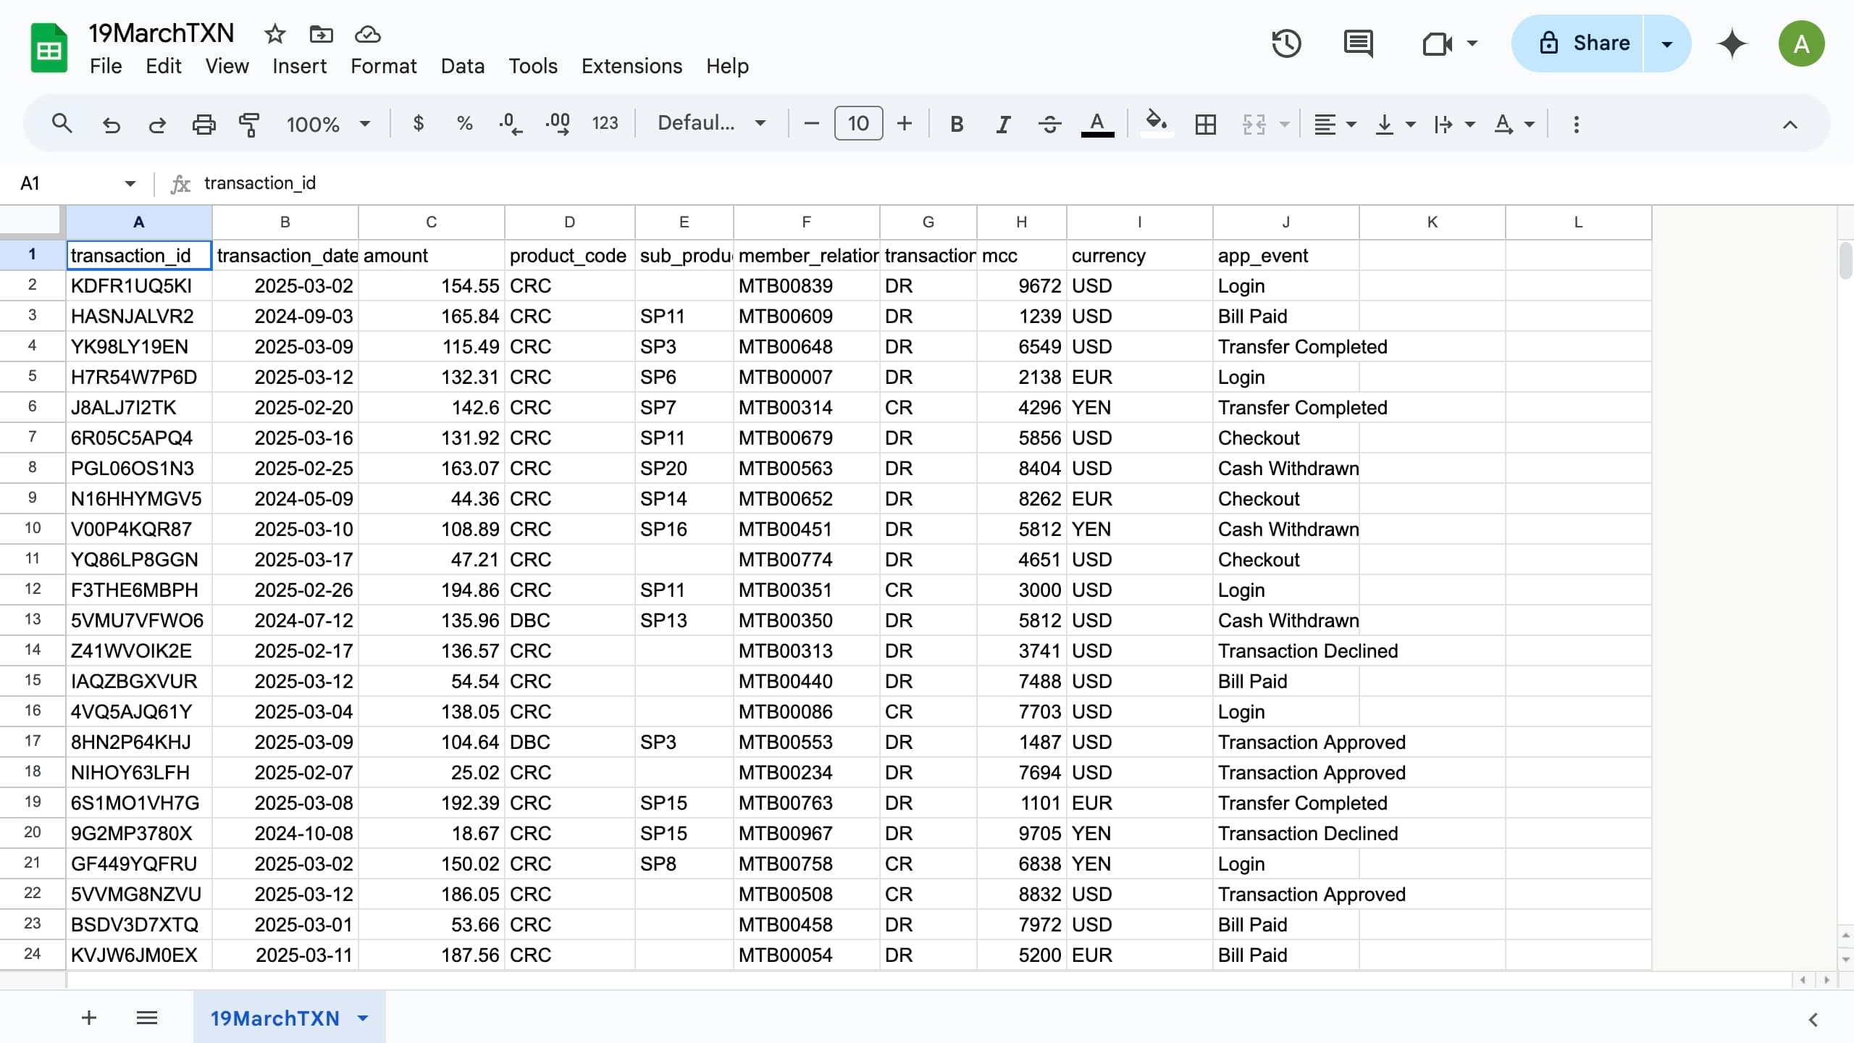Decrease decimal places
The width and height of the screenshot is (1854, 1043).
(x=511, y=124)
